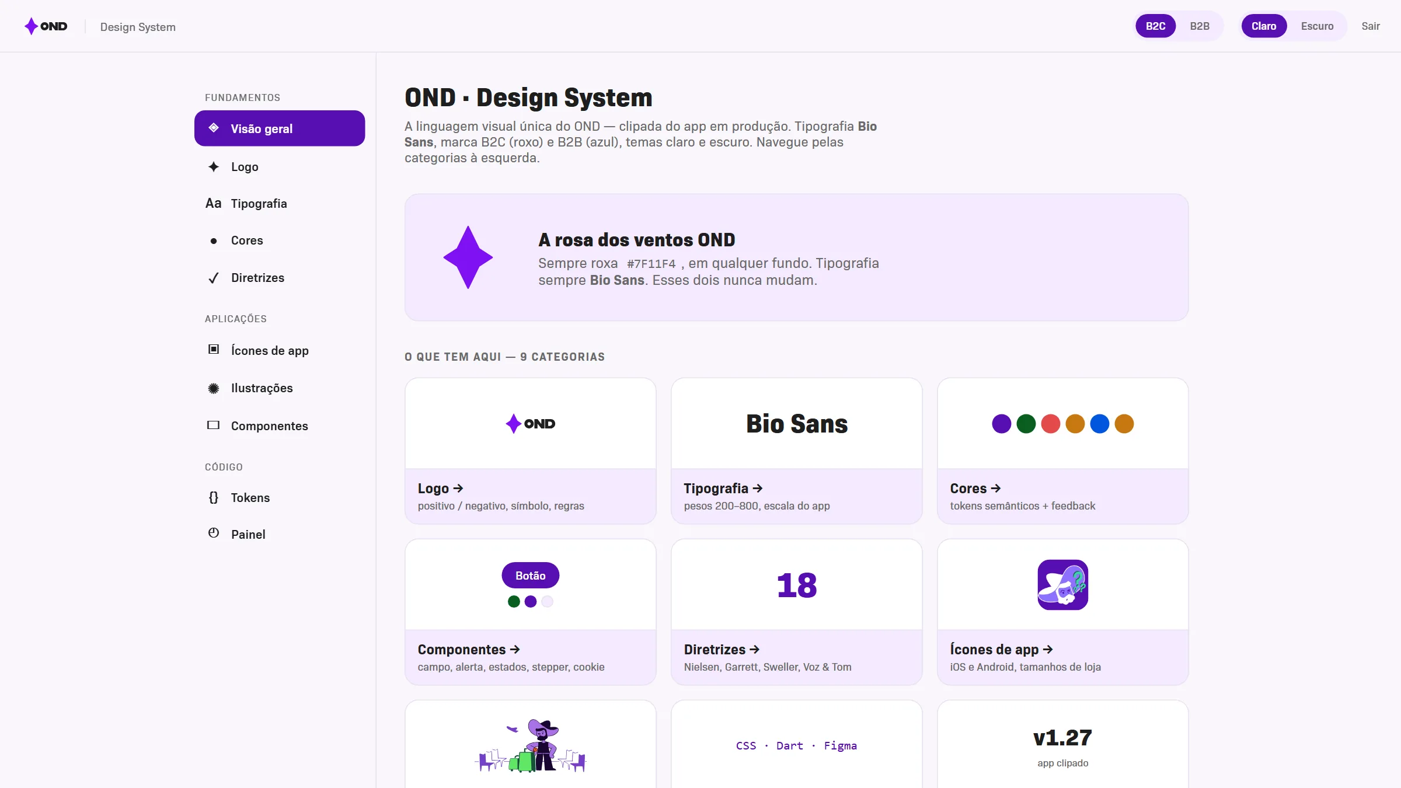
Task: Open Visão geral in the sidebar
Action: (x=280, y=128)
